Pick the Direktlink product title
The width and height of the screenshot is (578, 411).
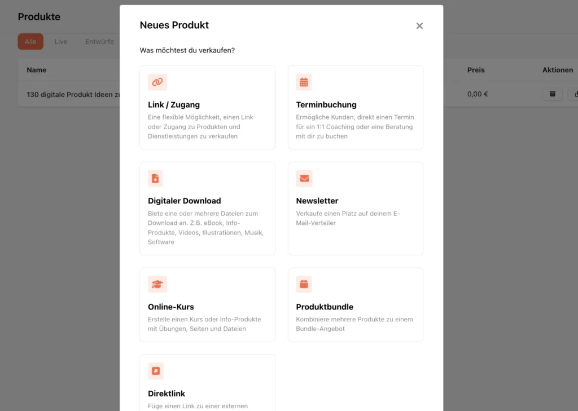pos(167,394)
